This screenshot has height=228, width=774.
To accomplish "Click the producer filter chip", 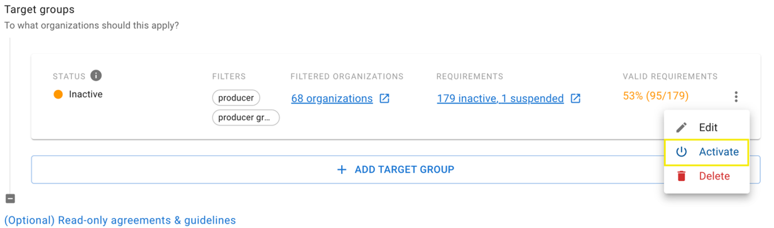I will pos(236,98).
